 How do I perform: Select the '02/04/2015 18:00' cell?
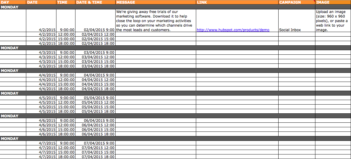point(95,43)
